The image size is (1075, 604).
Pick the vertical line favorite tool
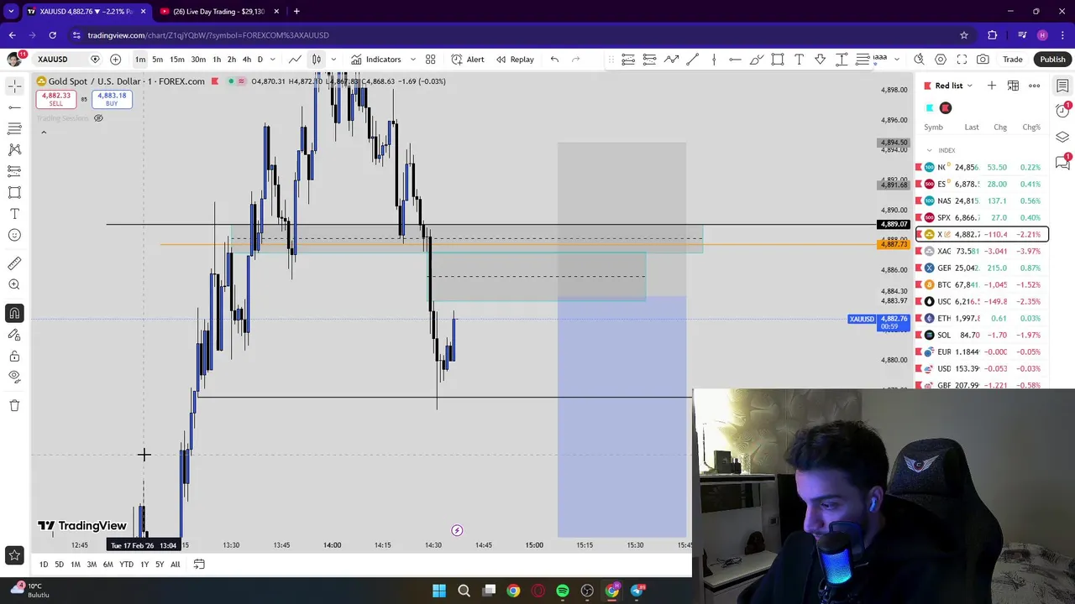point(714,59)
